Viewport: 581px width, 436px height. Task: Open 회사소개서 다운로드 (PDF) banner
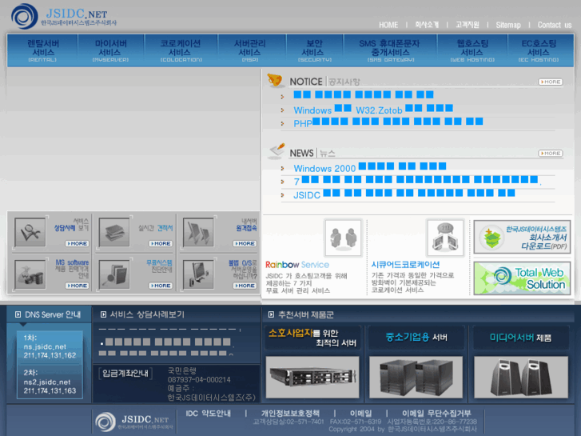tap(522, 237)
